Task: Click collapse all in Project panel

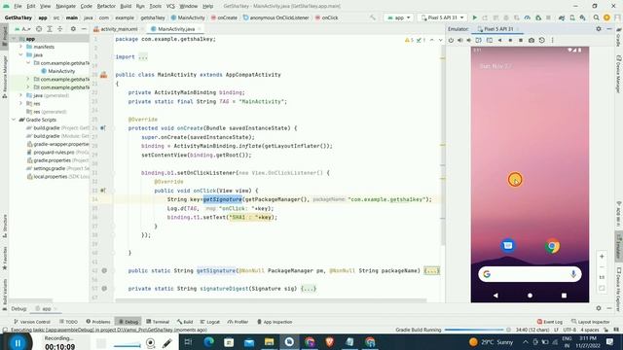Action: (60, 29)
